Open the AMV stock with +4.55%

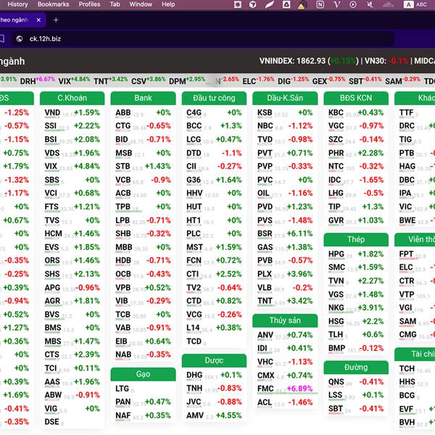click(x=195, y=415)
